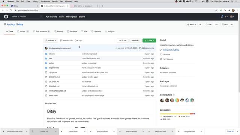Open the Bookmarks menu in menu bar
Image resolution: width=240 pixels, height=135 pixels.
coord(45,1)
